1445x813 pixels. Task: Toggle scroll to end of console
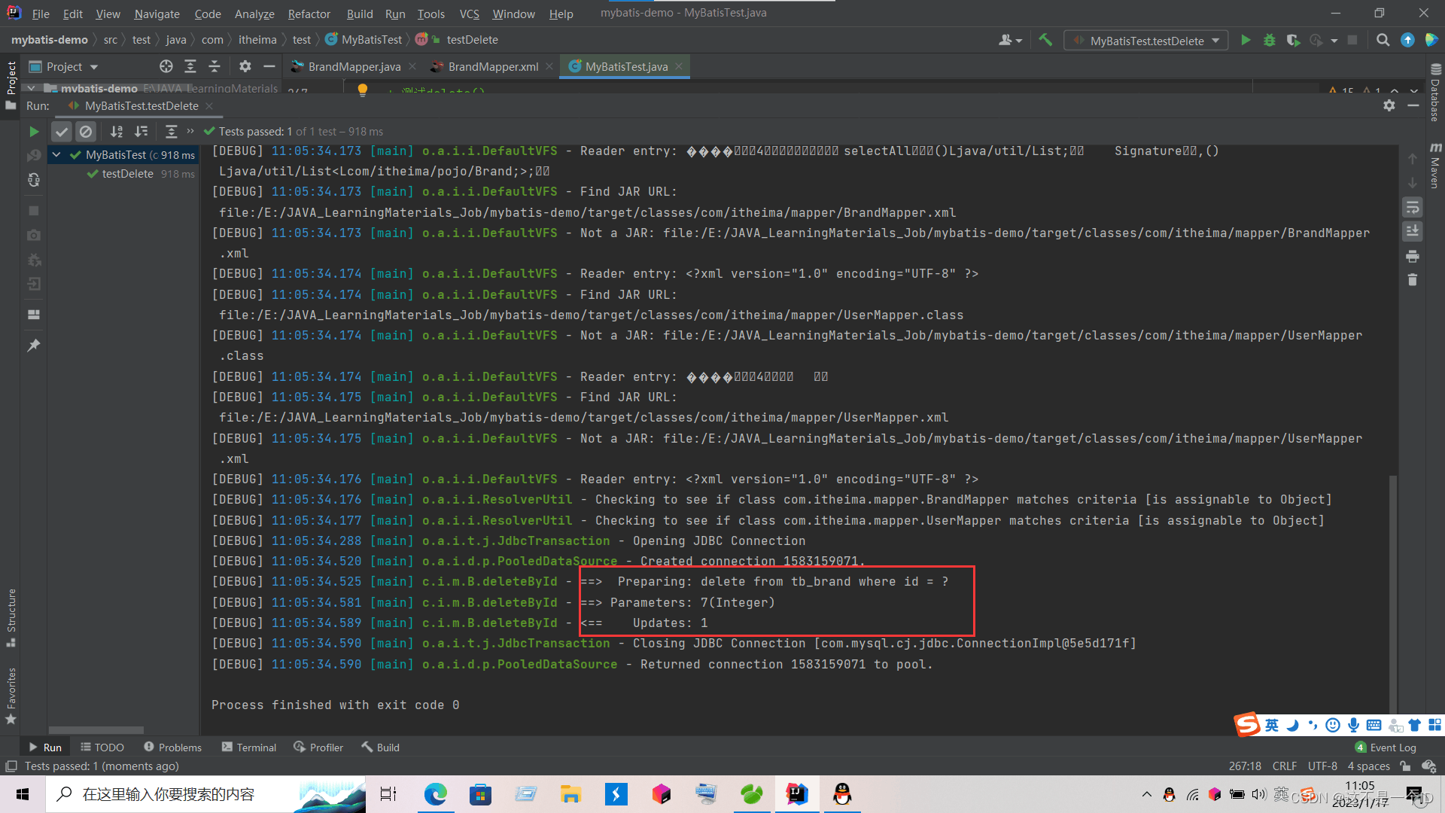[1413, 230]
